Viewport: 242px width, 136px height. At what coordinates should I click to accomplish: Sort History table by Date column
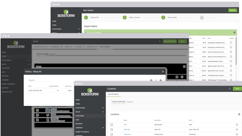tap(30, 86)
